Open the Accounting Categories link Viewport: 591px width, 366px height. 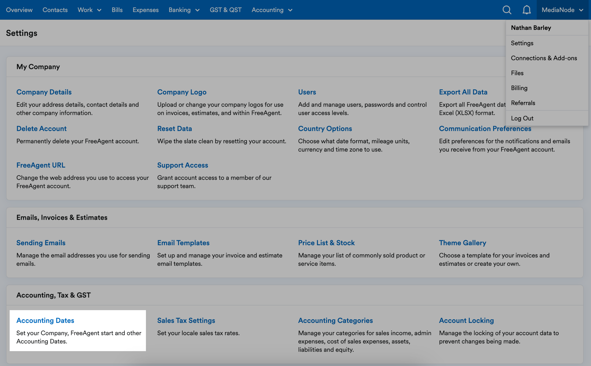coord(335,320)
